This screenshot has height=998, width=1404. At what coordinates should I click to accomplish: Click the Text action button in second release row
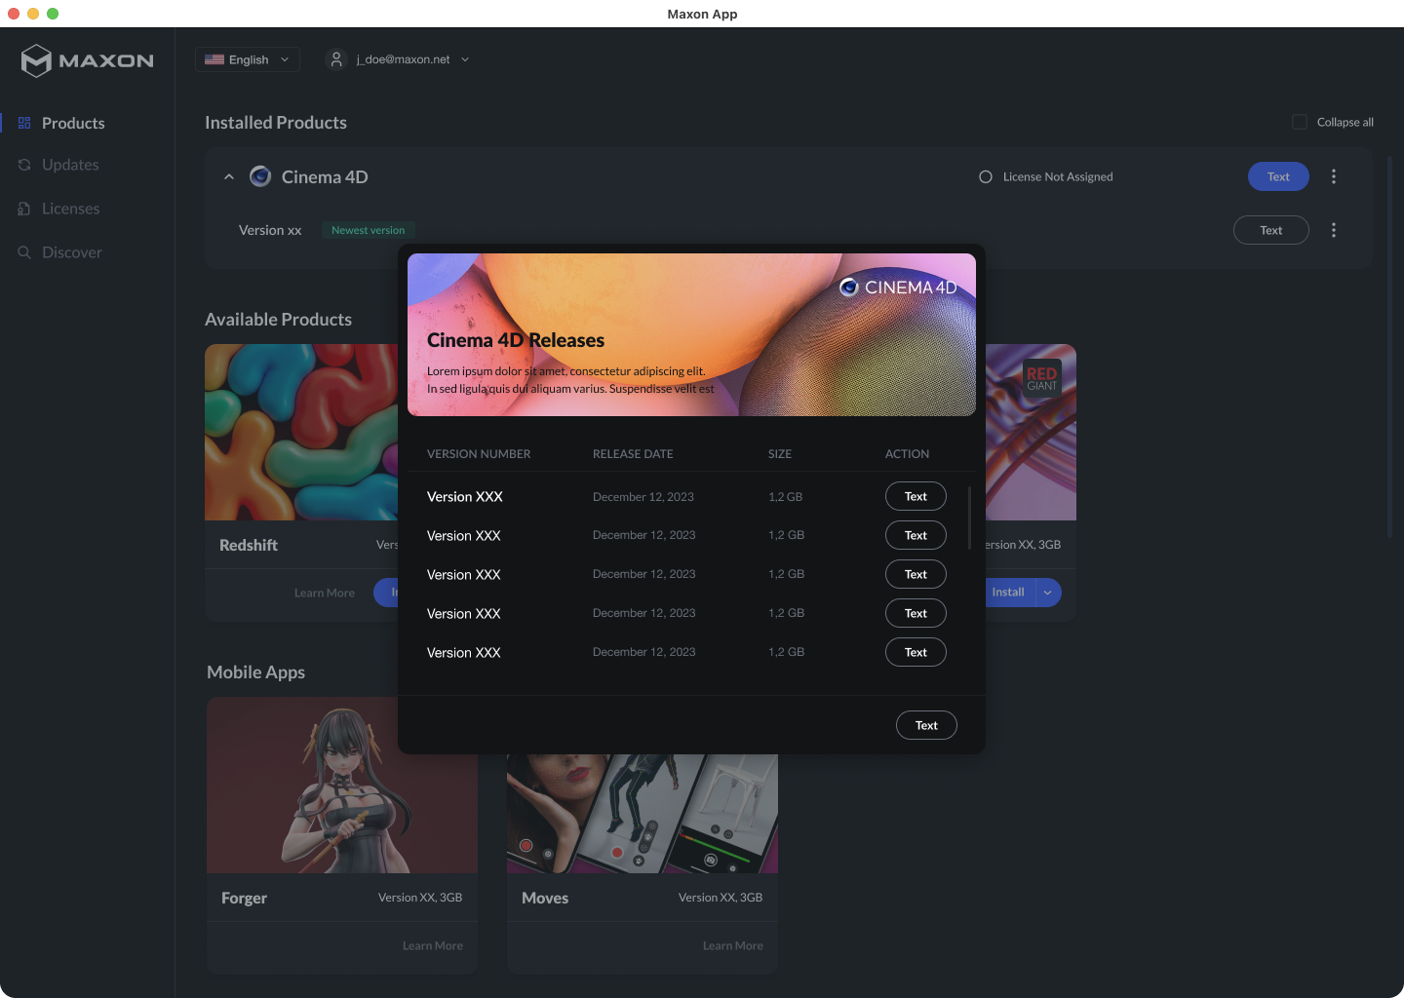[916, 535]
